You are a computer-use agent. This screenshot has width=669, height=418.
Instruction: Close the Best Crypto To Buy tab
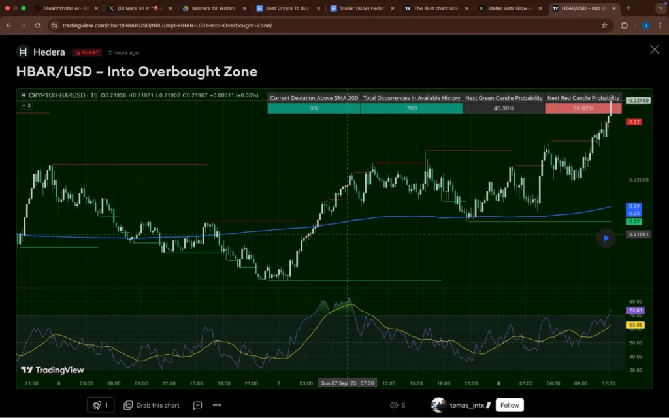[318, 8]
